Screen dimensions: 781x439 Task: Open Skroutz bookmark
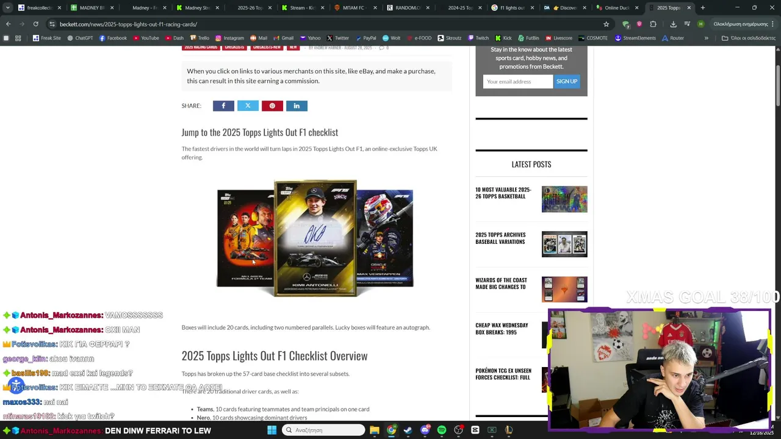[449, 38]
